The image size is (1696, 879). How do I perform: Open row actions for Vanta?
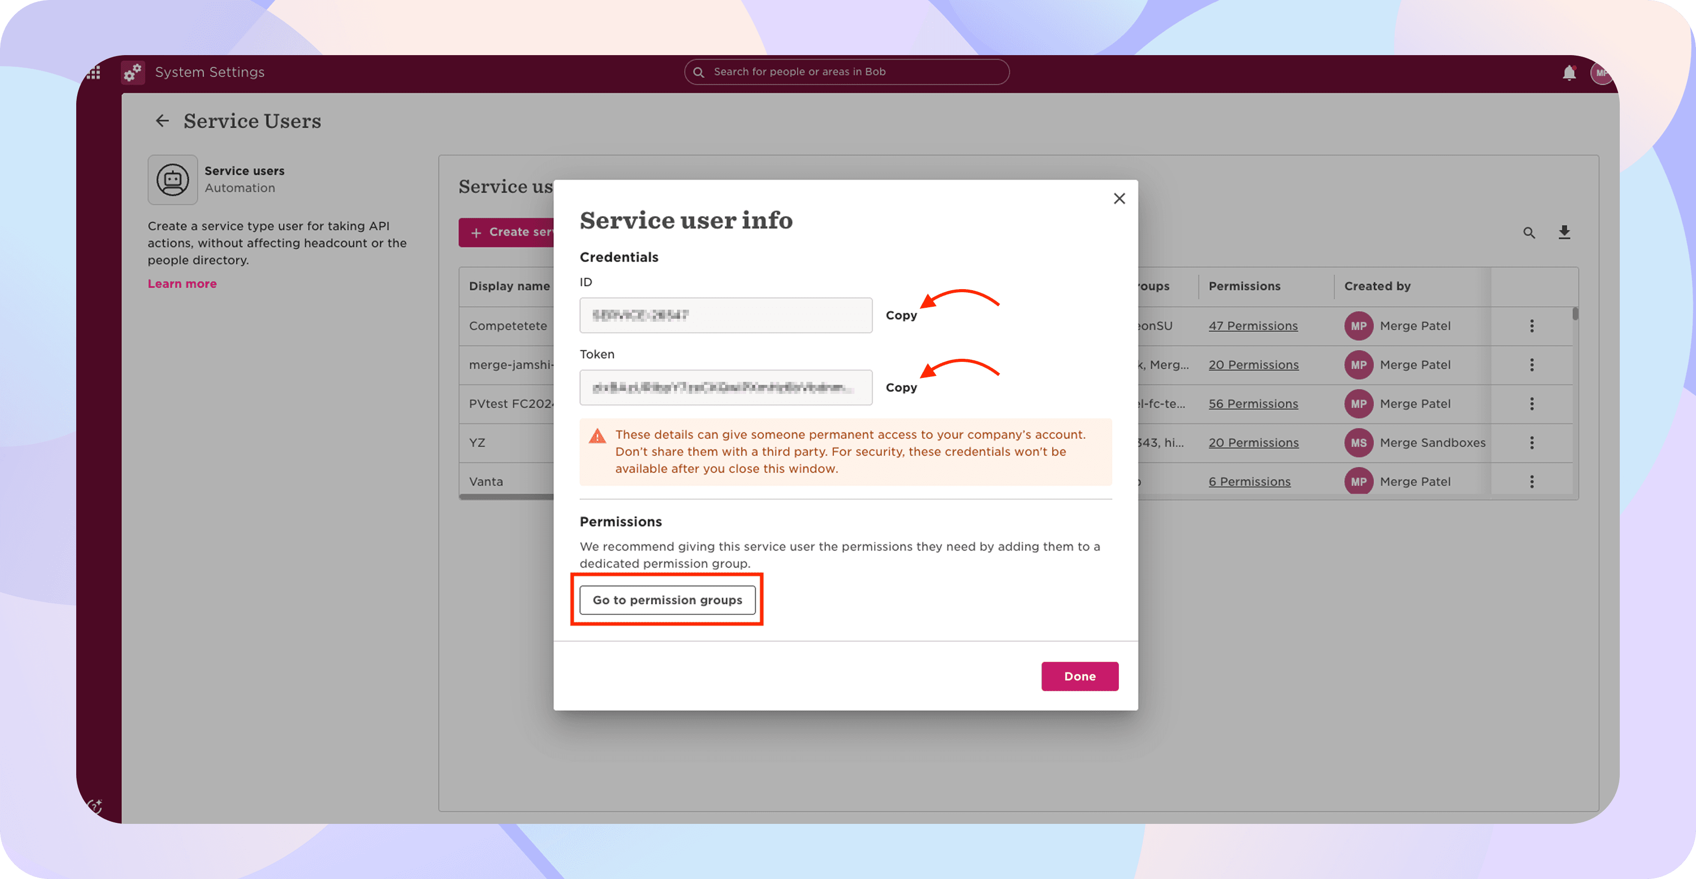click(1532, 482)
